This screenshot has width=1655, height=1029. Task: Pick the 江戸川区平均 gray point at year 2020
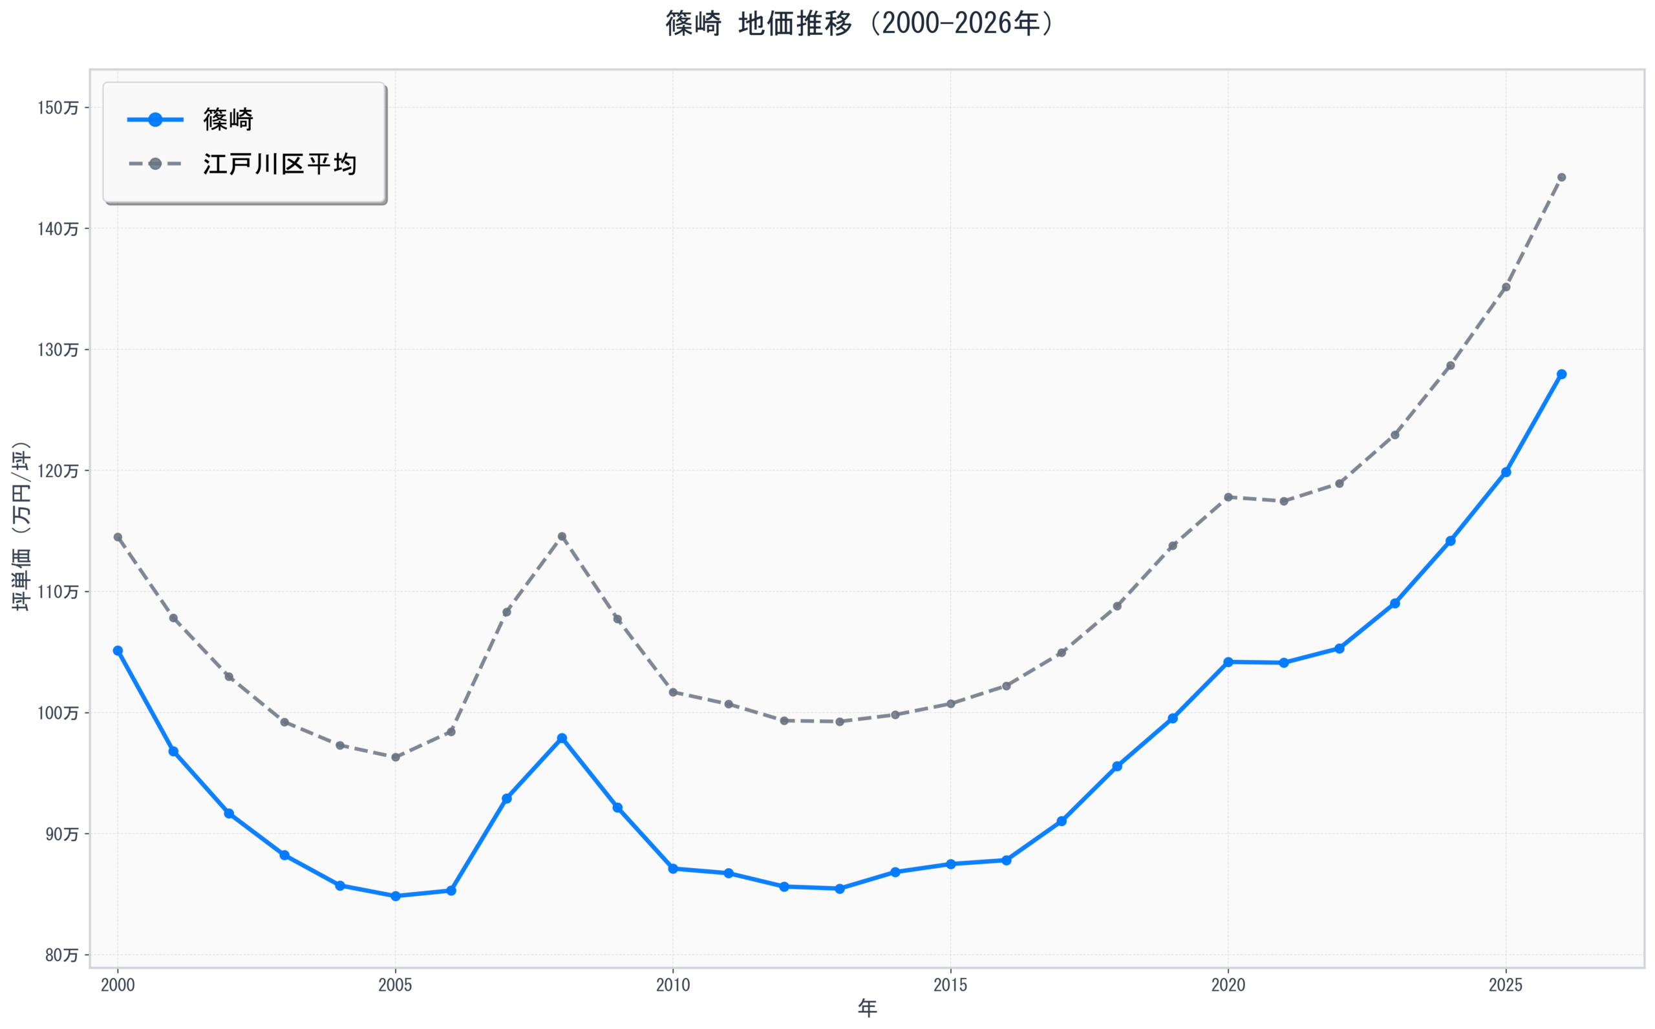pos(1228,498)
